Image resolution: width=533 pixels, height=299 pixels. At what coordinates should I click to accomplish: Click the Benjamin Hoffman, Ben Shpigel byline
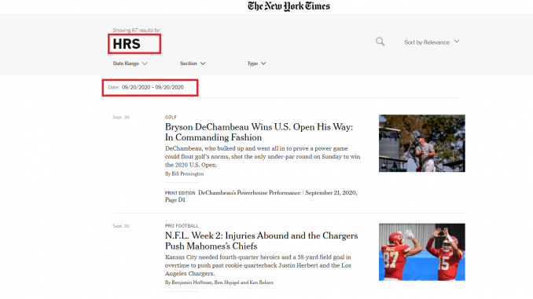pos(219,283)
